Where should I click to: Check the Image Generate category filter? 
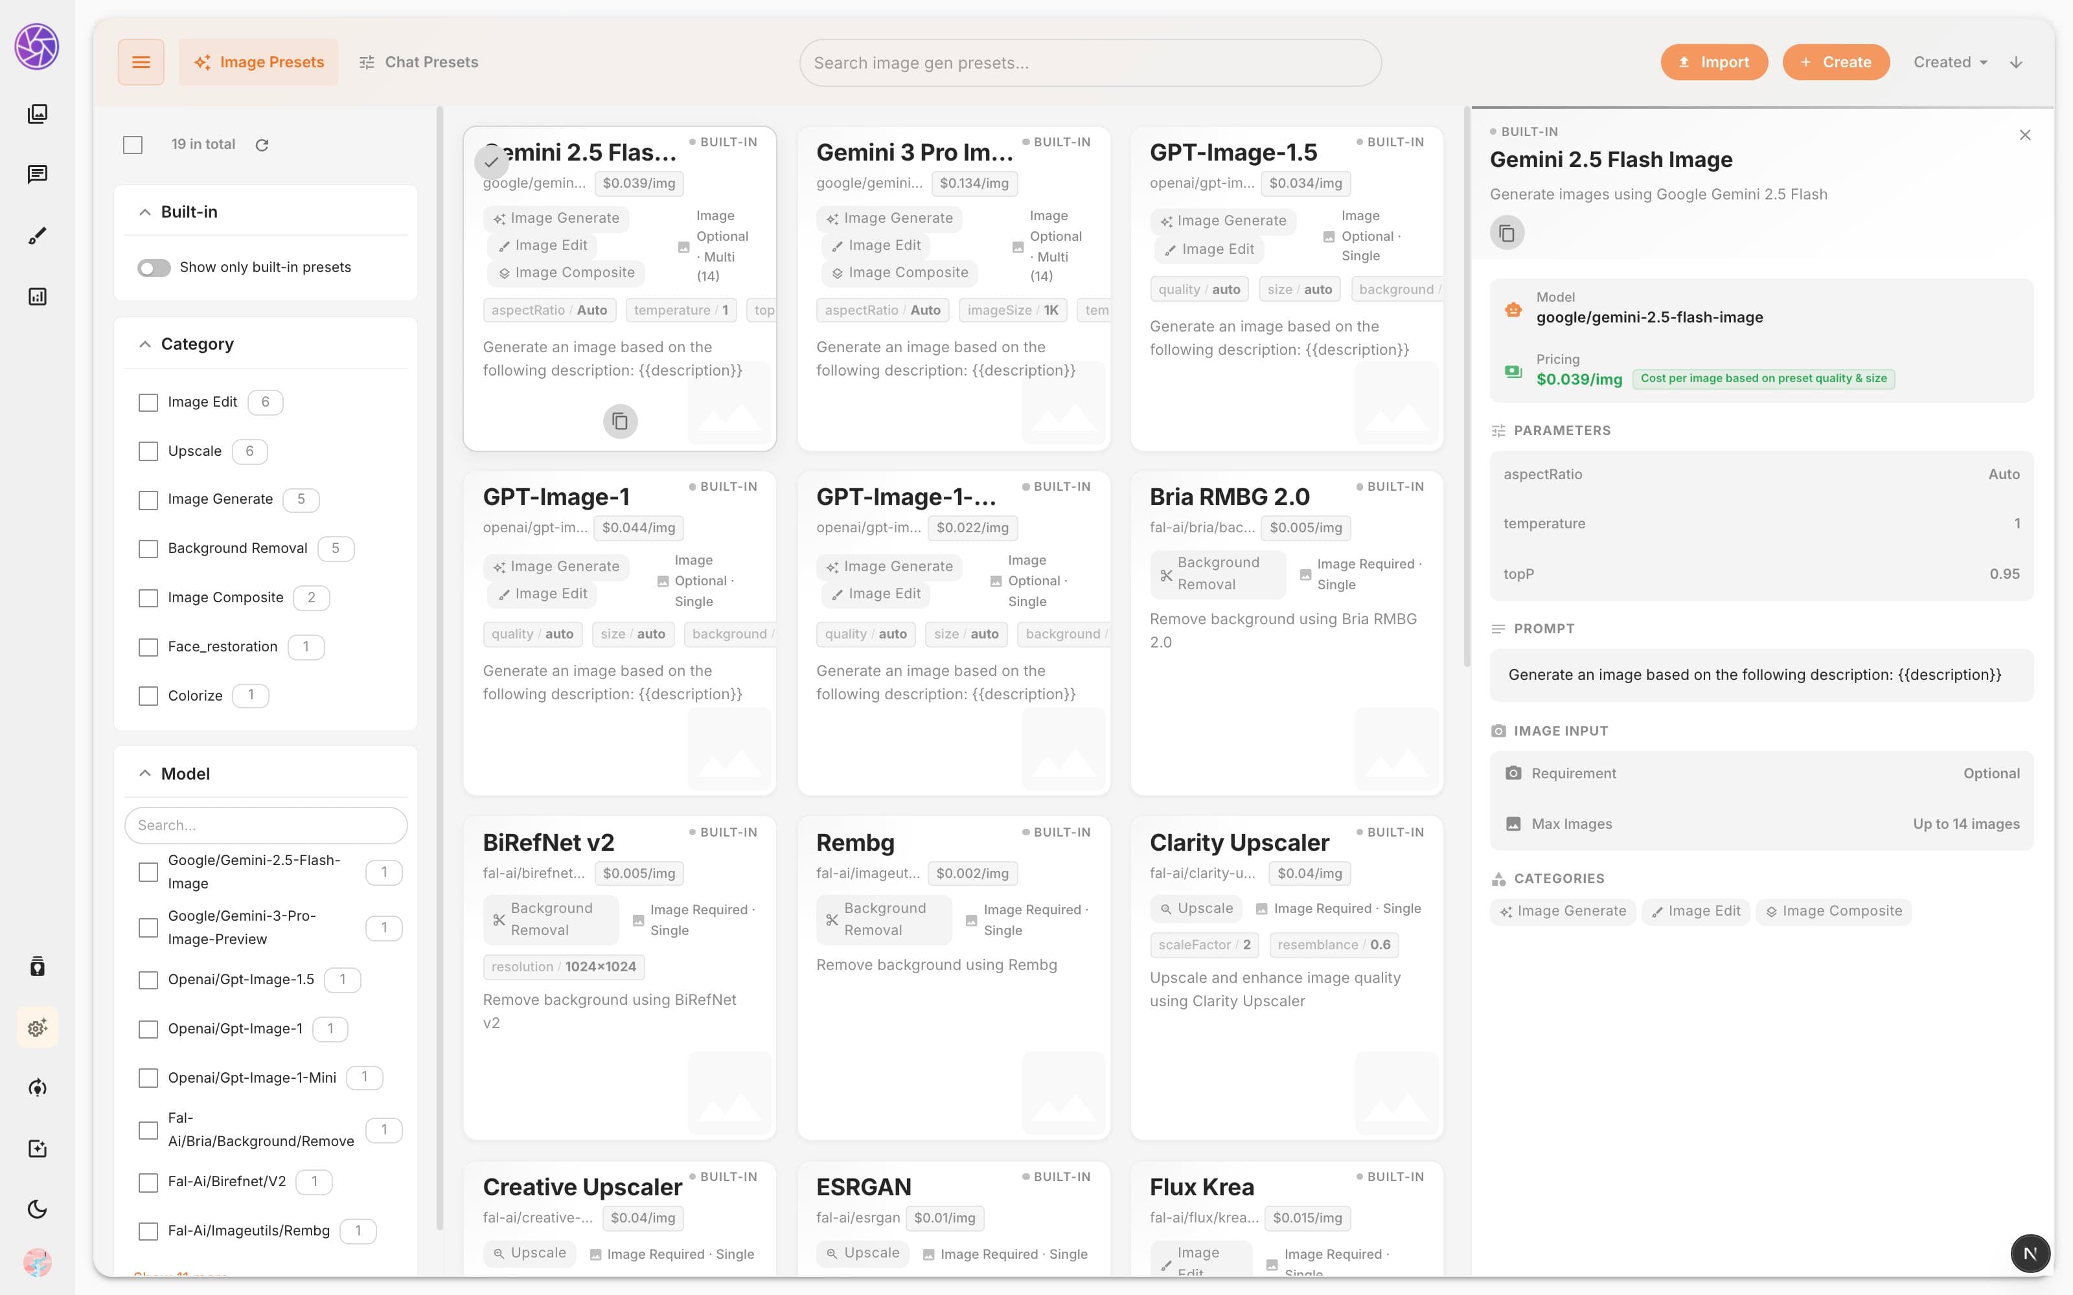pyautogui.click(x=148, y=500)
